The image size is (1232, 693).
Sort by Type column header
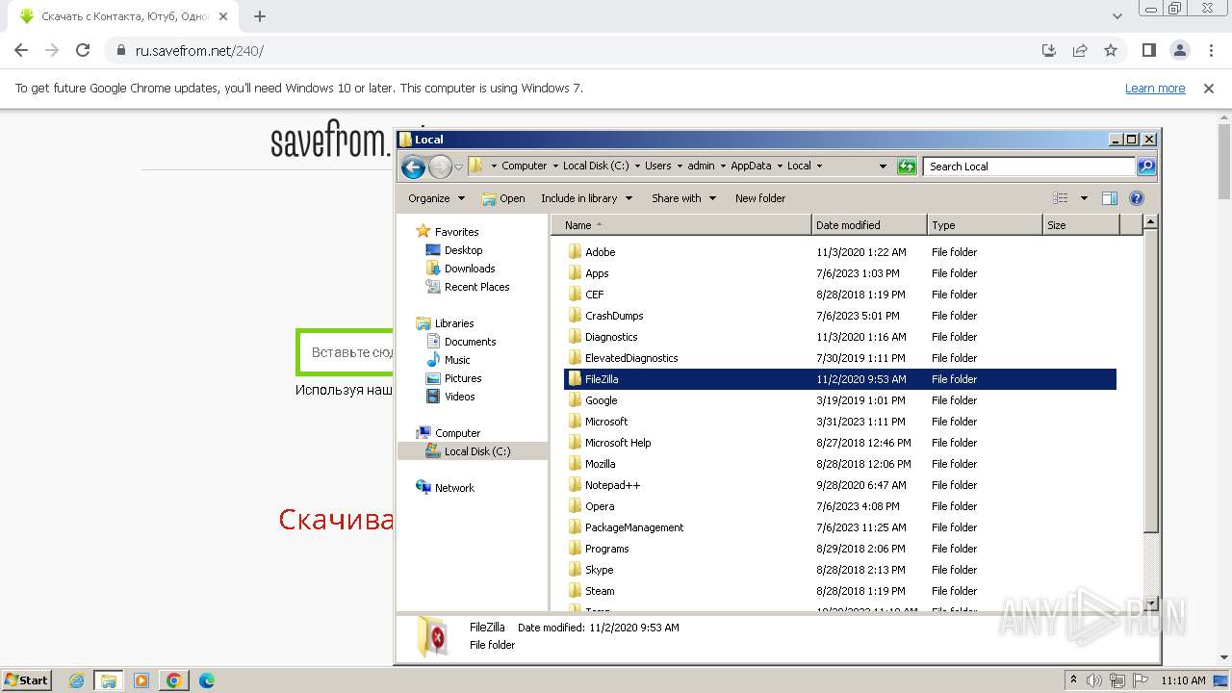[x=985, y=225]
